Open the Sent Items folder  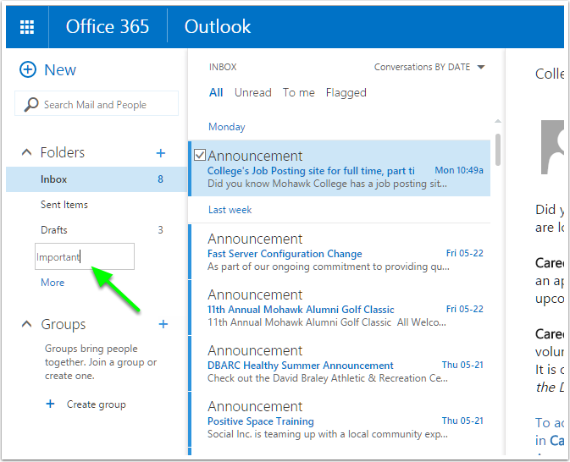point(64,205)
